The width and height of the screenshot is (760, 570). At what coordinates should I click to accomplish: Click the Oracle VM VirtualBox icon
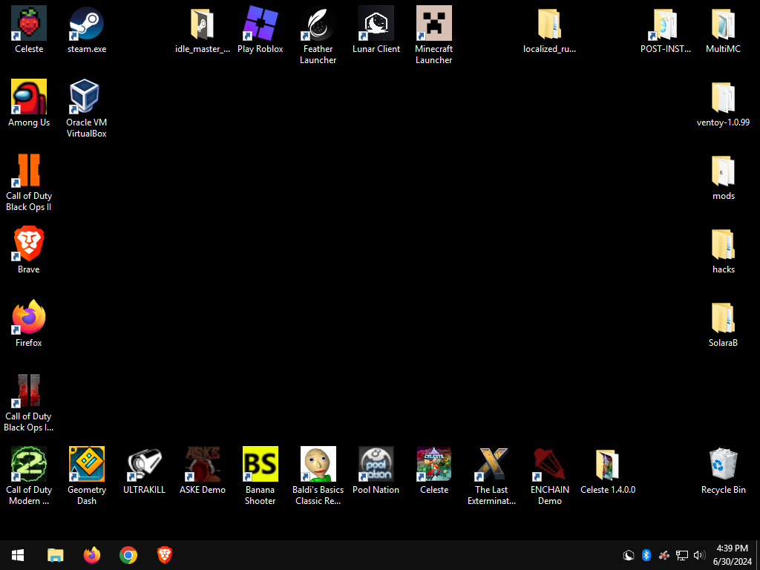click(86, 96)
